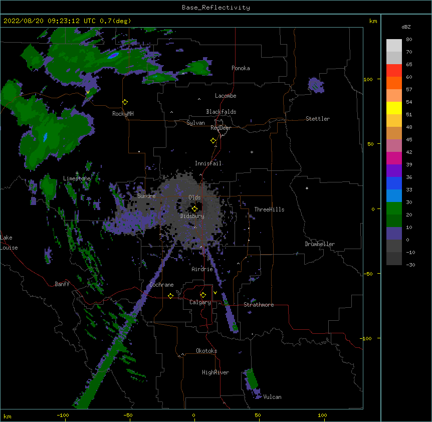Select the yellow 51-54 dBZ legend swatch
The width and height of the screenshot is (432, 422).
click(394, 108)
